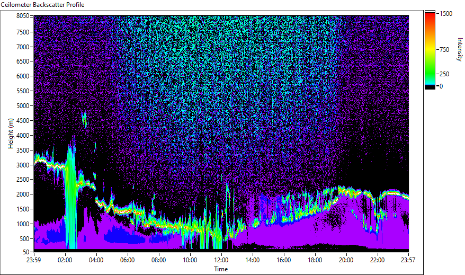This screenshot has height=275, width=465.
Task: Click the 20:00 time axis label
Action: pyautogui.click(x=346, y=260)
